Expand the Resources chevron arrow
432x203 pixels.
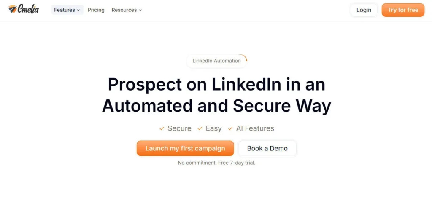(x=140, y=10)
